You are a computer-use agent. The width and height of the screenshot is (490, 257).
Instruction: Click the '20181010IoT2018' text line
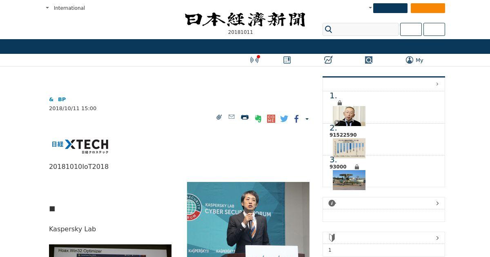point(79,166)
